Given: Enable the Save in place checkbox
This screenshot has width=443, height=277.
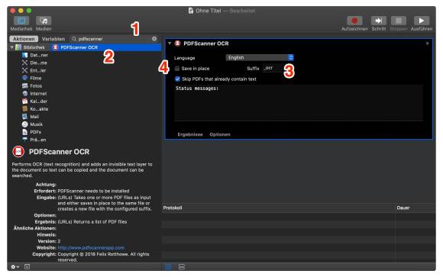Looking at the screenshot, I should (x=177, y=69).
